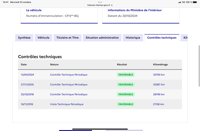Click FAVORABLE badge in 12/04/2024 row
The image size is (200, 131).
pyautogui.click(x=126, y=75)
